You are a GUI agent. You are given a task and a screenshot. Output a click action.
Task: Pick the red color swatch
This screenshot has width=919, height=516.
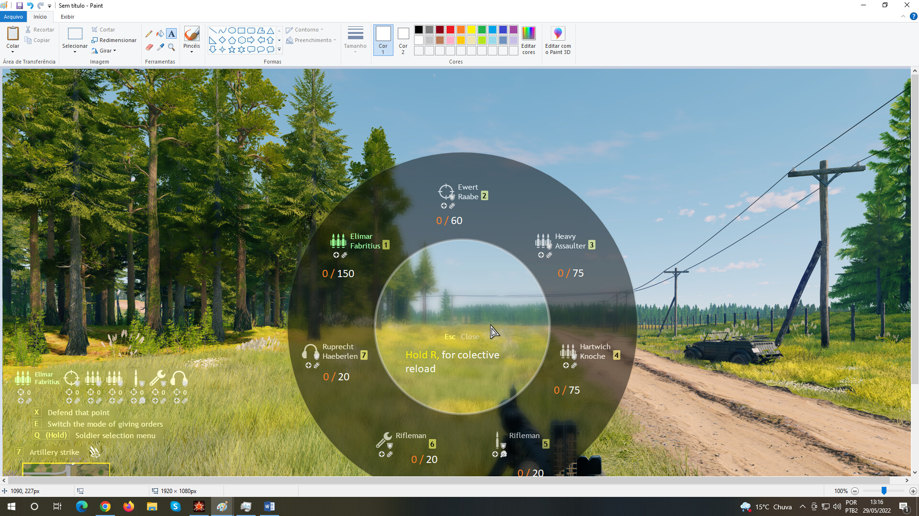(450, 30)
